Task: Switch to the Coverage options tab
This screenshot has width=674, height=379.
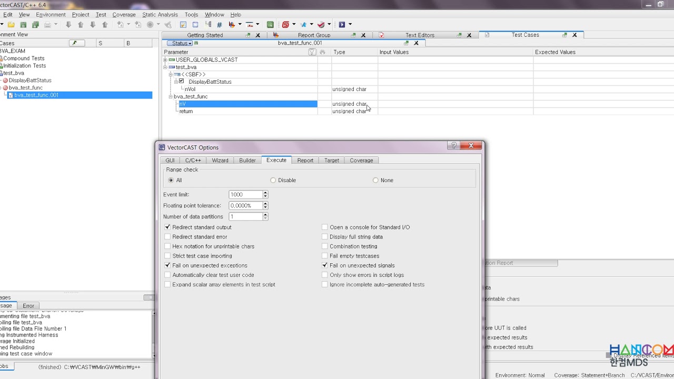Action: (361, 161)
